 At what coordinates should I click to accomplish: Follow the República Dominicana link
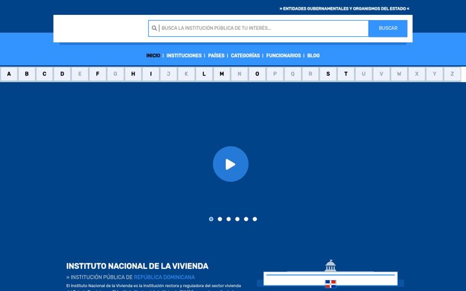[164, 277]
